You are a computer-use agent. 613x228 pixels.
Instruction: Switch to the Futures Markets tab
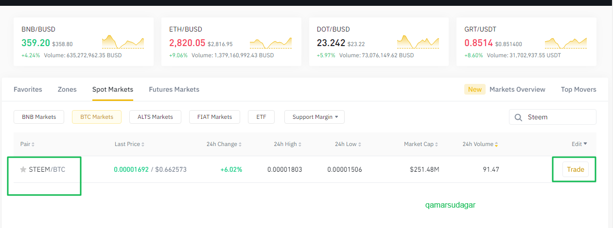[x=174, y=89]
